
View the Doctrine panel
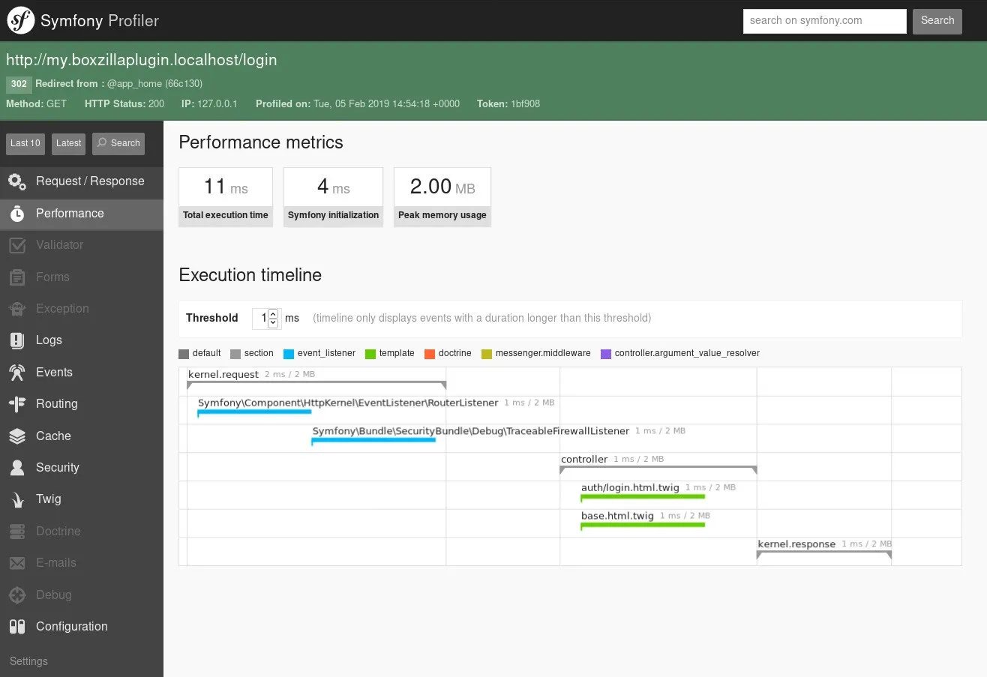click(57, 531)
